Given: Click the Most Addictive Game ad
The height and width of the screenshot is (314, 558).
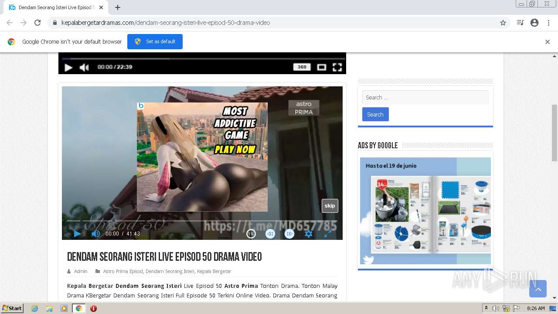Looking at the screenshot, I should 202,157.
